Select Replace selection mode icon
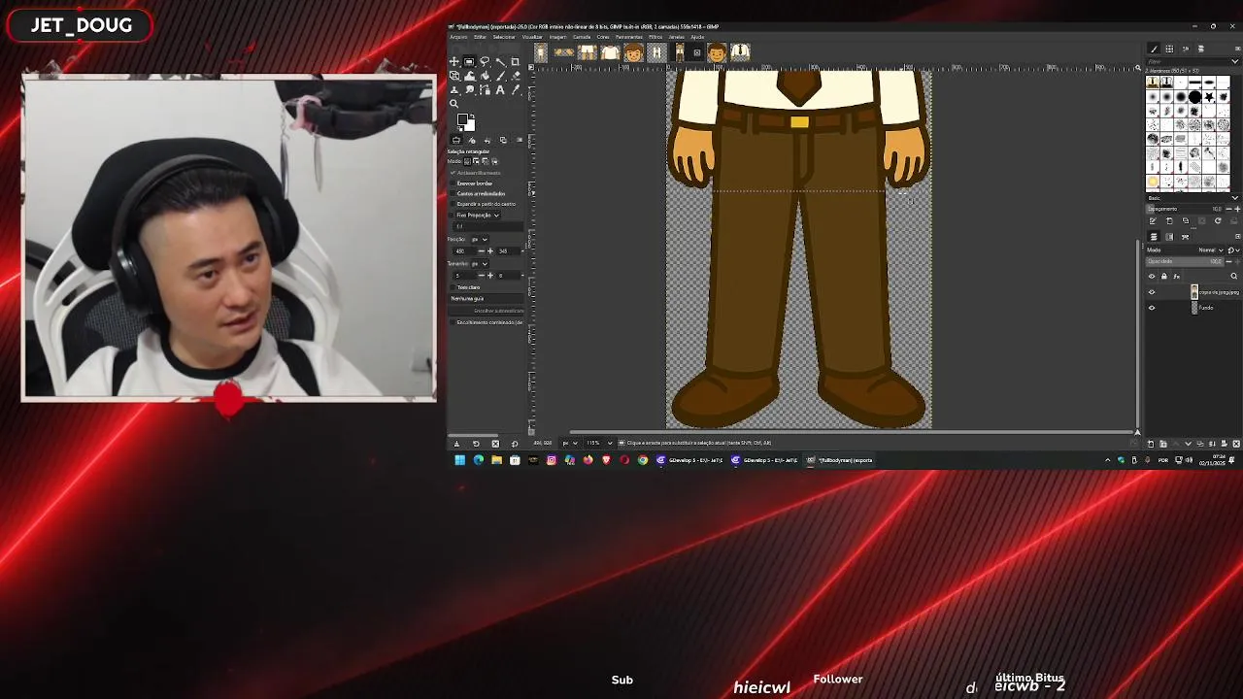1243x699 pixels. [467, 161]
